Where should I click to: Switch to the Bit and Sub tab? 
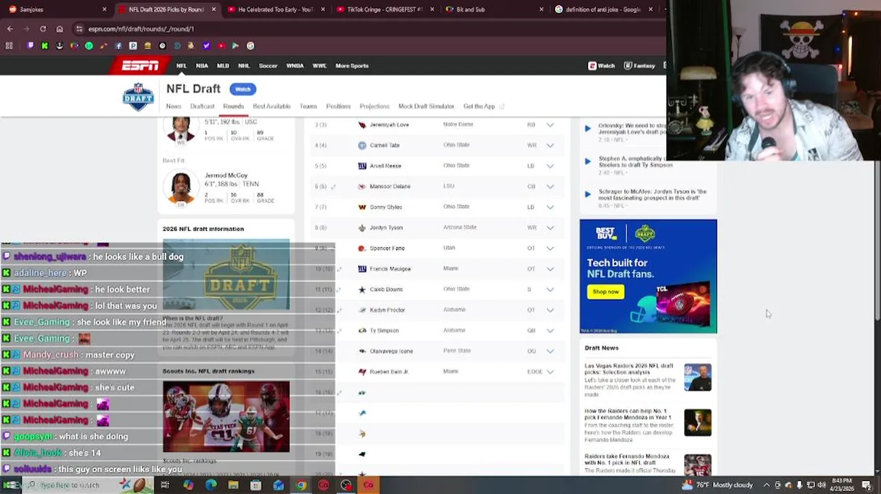(493, 10)
